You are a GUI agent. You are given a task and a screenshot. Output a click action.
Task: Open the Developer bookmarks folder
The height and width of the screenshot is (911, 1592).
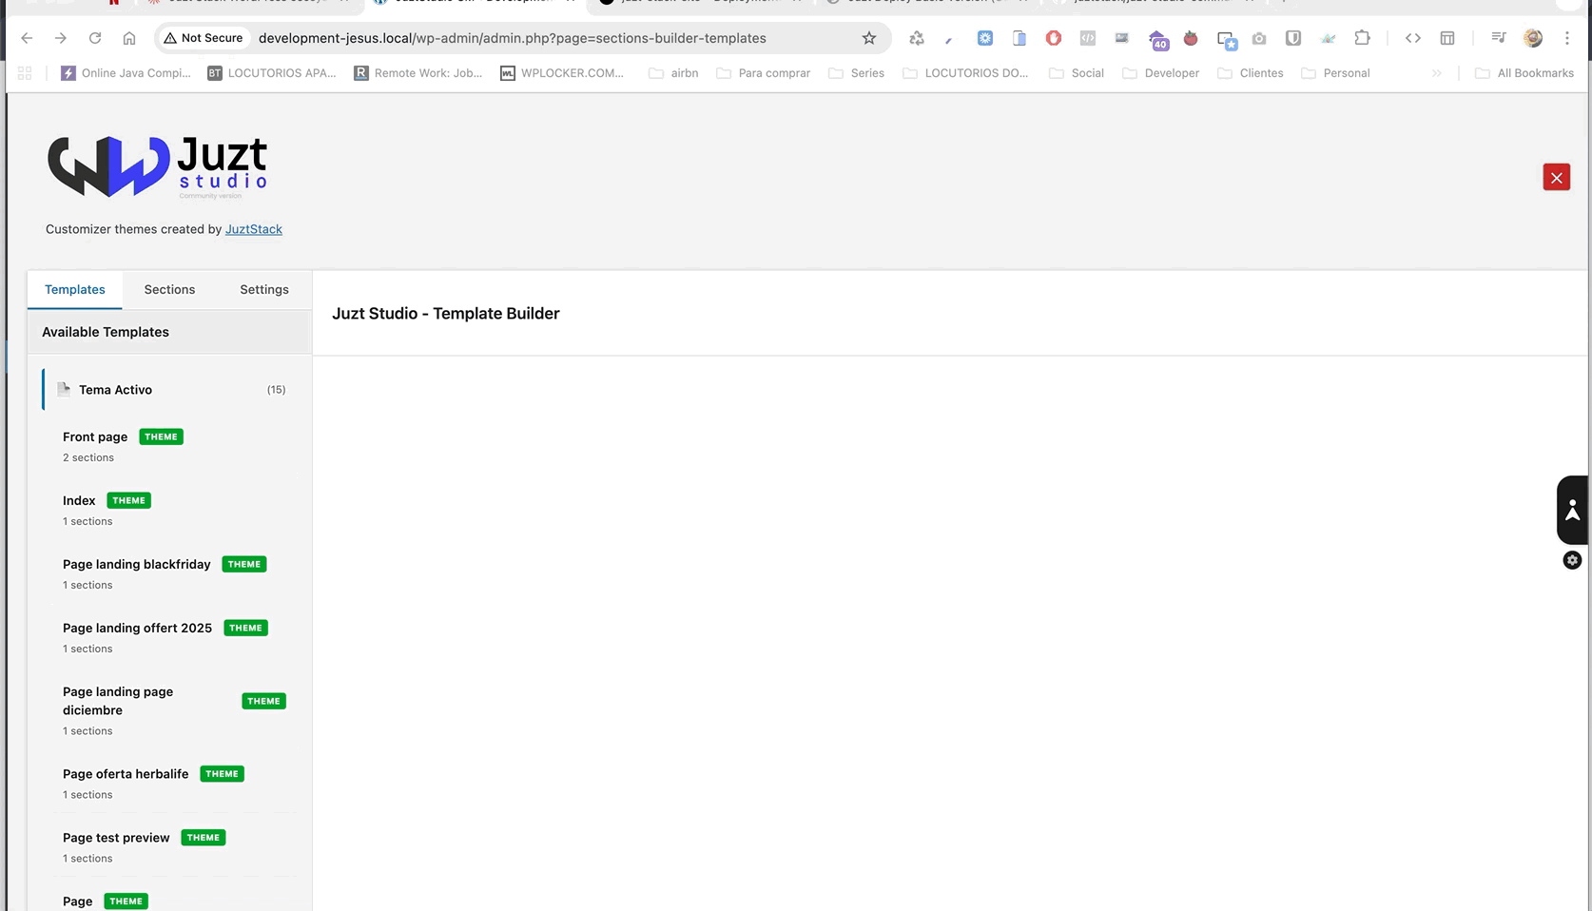(1160, 73)
